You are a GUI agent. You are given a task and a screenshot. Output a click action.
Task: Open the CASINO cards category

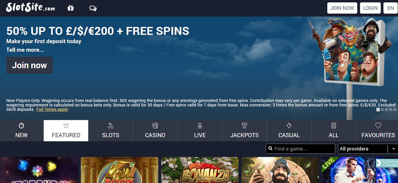pyautogui.click(x=155, y=131)
